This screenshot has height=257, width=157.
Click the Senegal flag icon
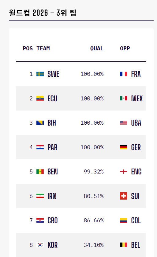point(40,172)
